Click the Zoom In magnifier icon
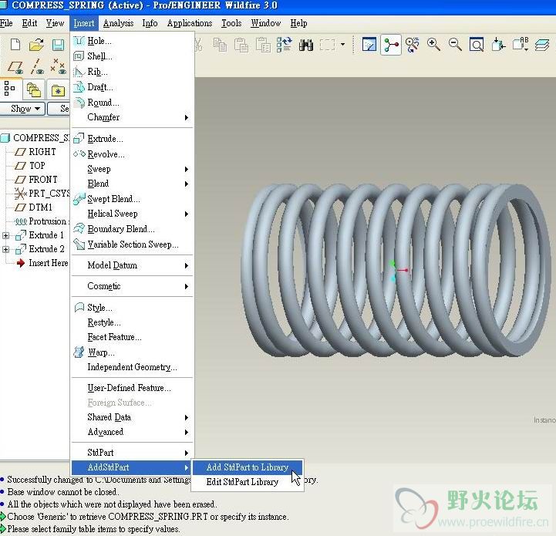This screenshot has width=556, height=536. (x=433, y=45)
